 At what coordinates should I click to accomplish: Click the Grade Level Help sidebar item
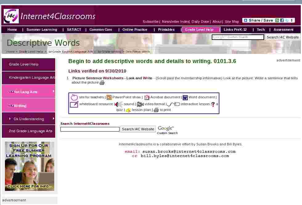[x=28, y=64]
